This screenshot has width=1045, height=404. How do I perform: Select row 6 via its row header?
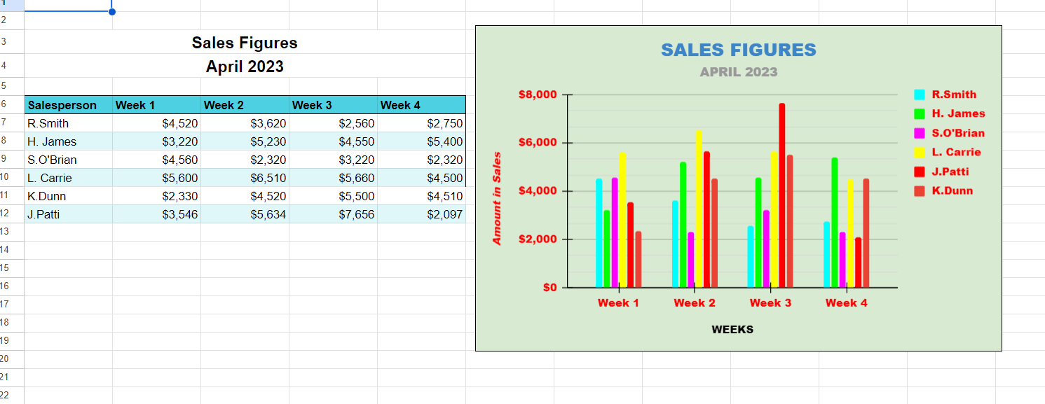click(x=4, y=105)
